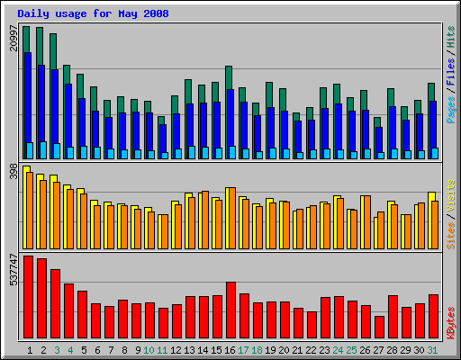This screenshot has height=360, width=461.
Task: Select day 1 on the x-axis
Action: pos(30,350)
